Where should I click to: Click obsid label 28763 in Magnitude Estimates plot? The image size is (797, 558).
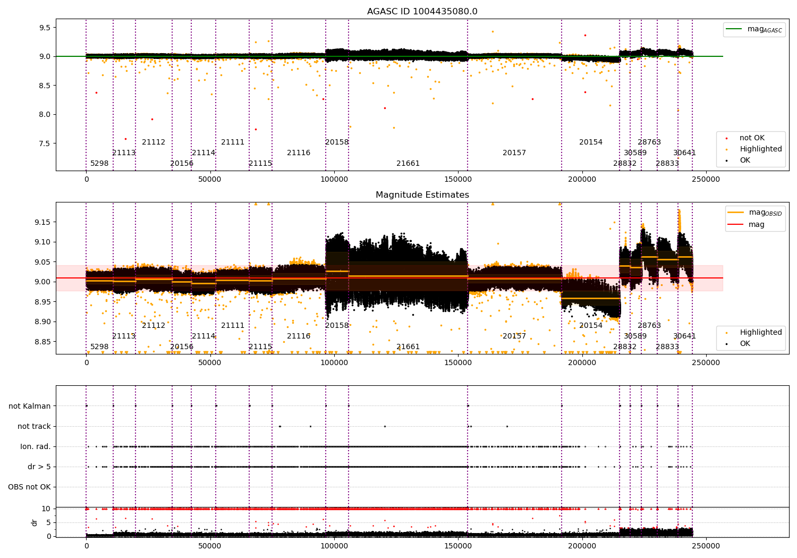[649, 326]
